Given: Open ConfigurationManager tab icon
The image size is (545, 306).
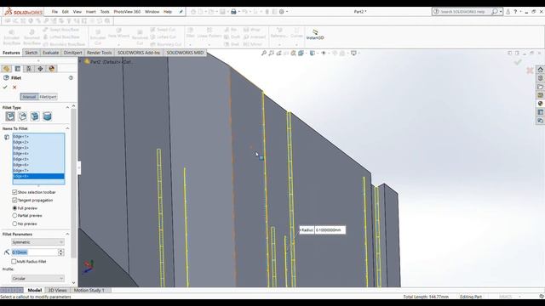Looking at the screenshot, I should (29, 68).
